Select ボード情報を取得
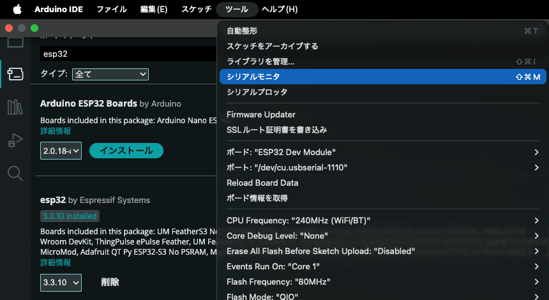Viewport: 549px width, 300px height. (x=382, y=198)
